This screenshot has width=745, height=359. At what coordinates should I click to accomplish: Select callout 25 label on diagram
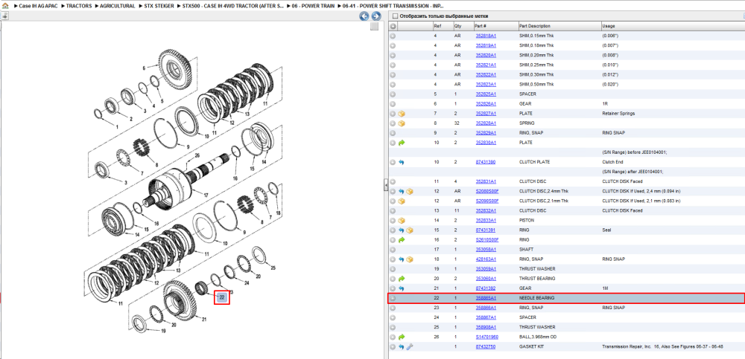[273, 268]
